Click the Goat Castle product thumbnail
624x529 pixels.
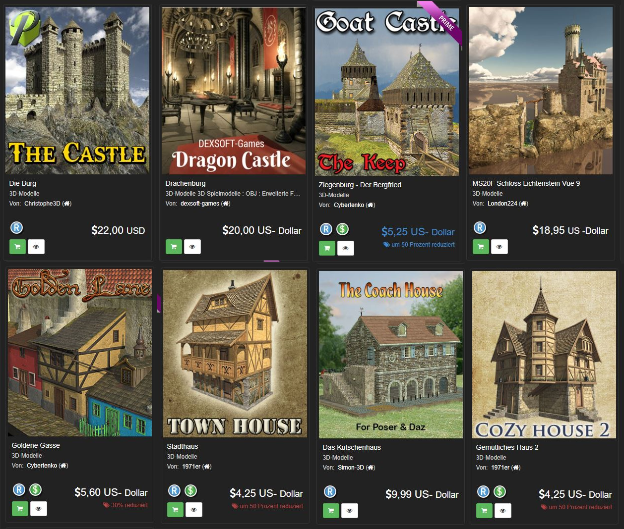click(x=387, y=92)
